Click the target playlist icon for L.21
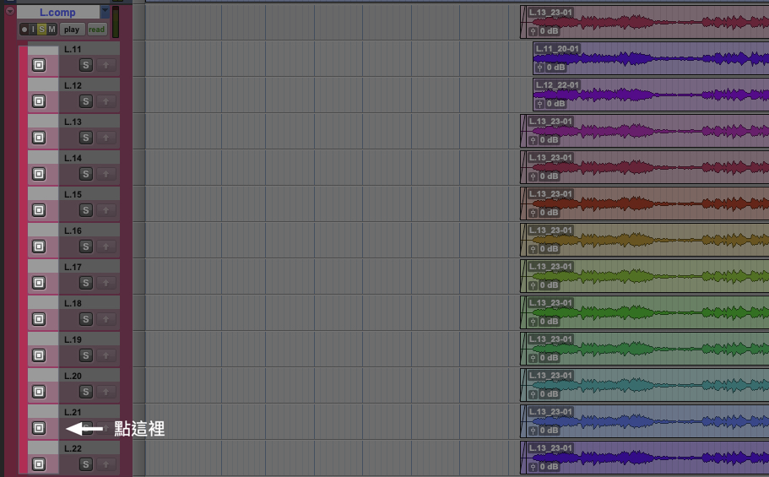 point(38,428)
